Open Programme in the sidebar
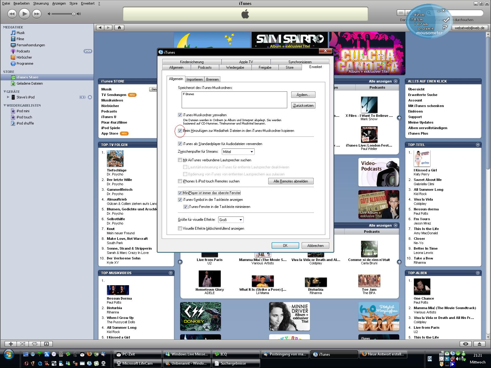The width and height of the screenshot is (491, 368). click(25, 63)
